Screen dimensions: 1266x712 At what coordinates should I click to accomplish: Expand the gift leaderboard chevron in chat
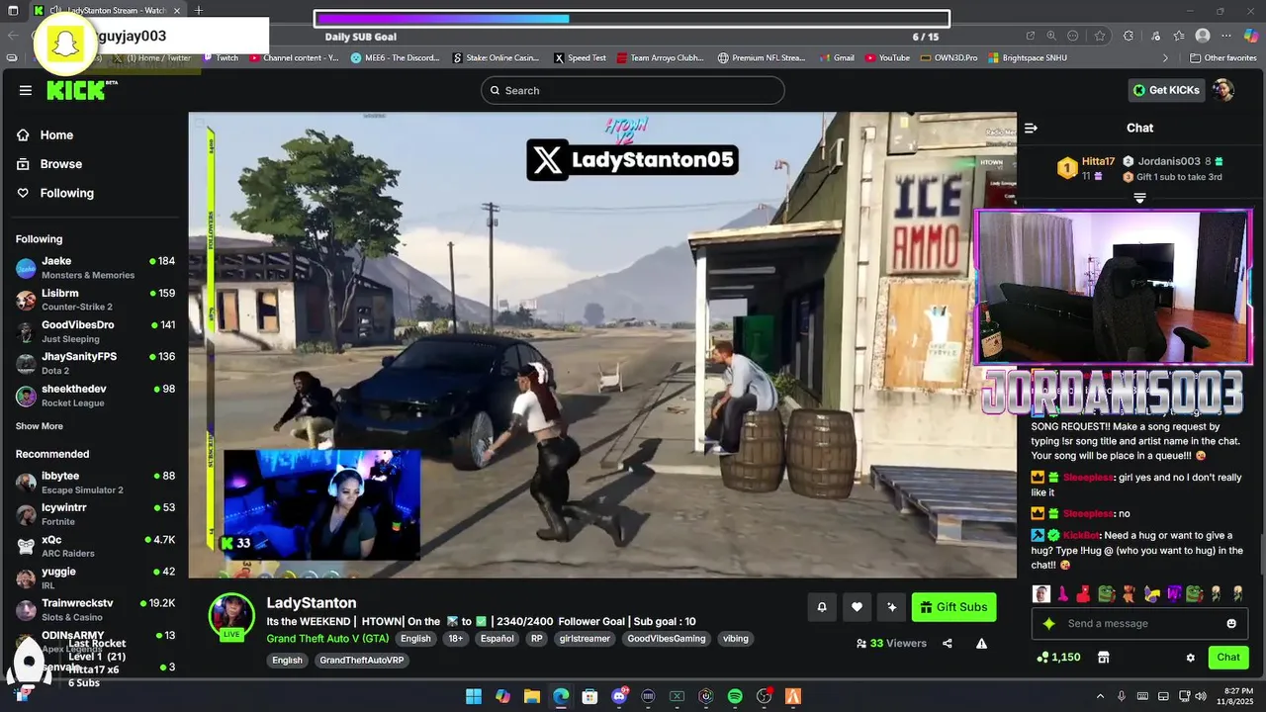pyautogui.click(x=1139, y=199)
